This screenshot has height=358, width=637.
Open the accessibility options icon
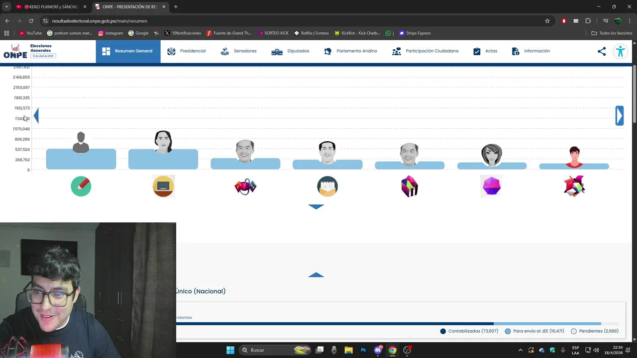(x=620, y=51)
